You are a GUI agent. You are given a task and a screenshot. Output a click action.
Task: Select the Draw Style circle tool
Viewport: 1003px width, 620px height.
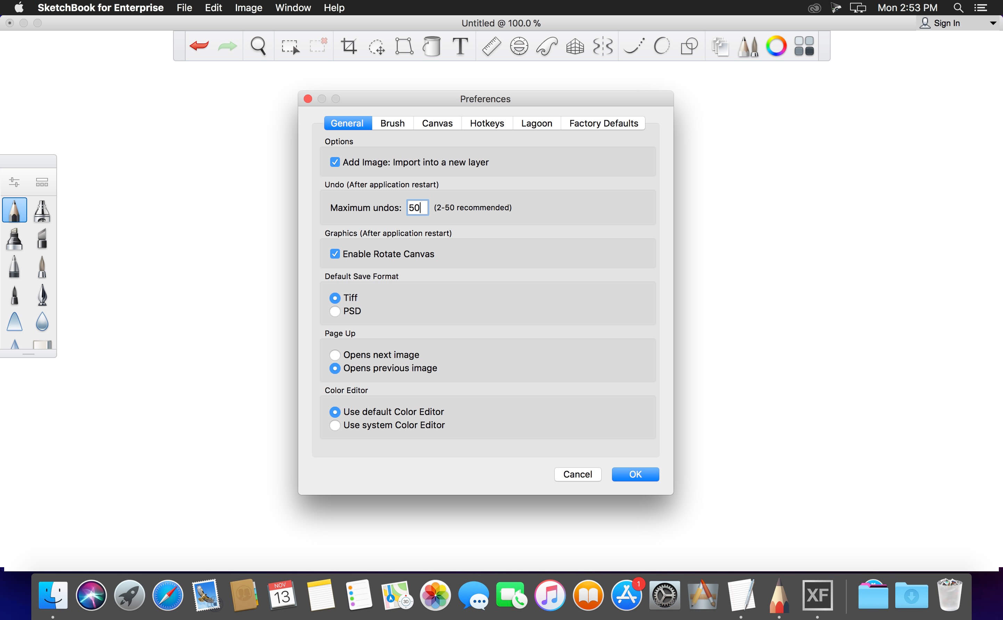661,46
